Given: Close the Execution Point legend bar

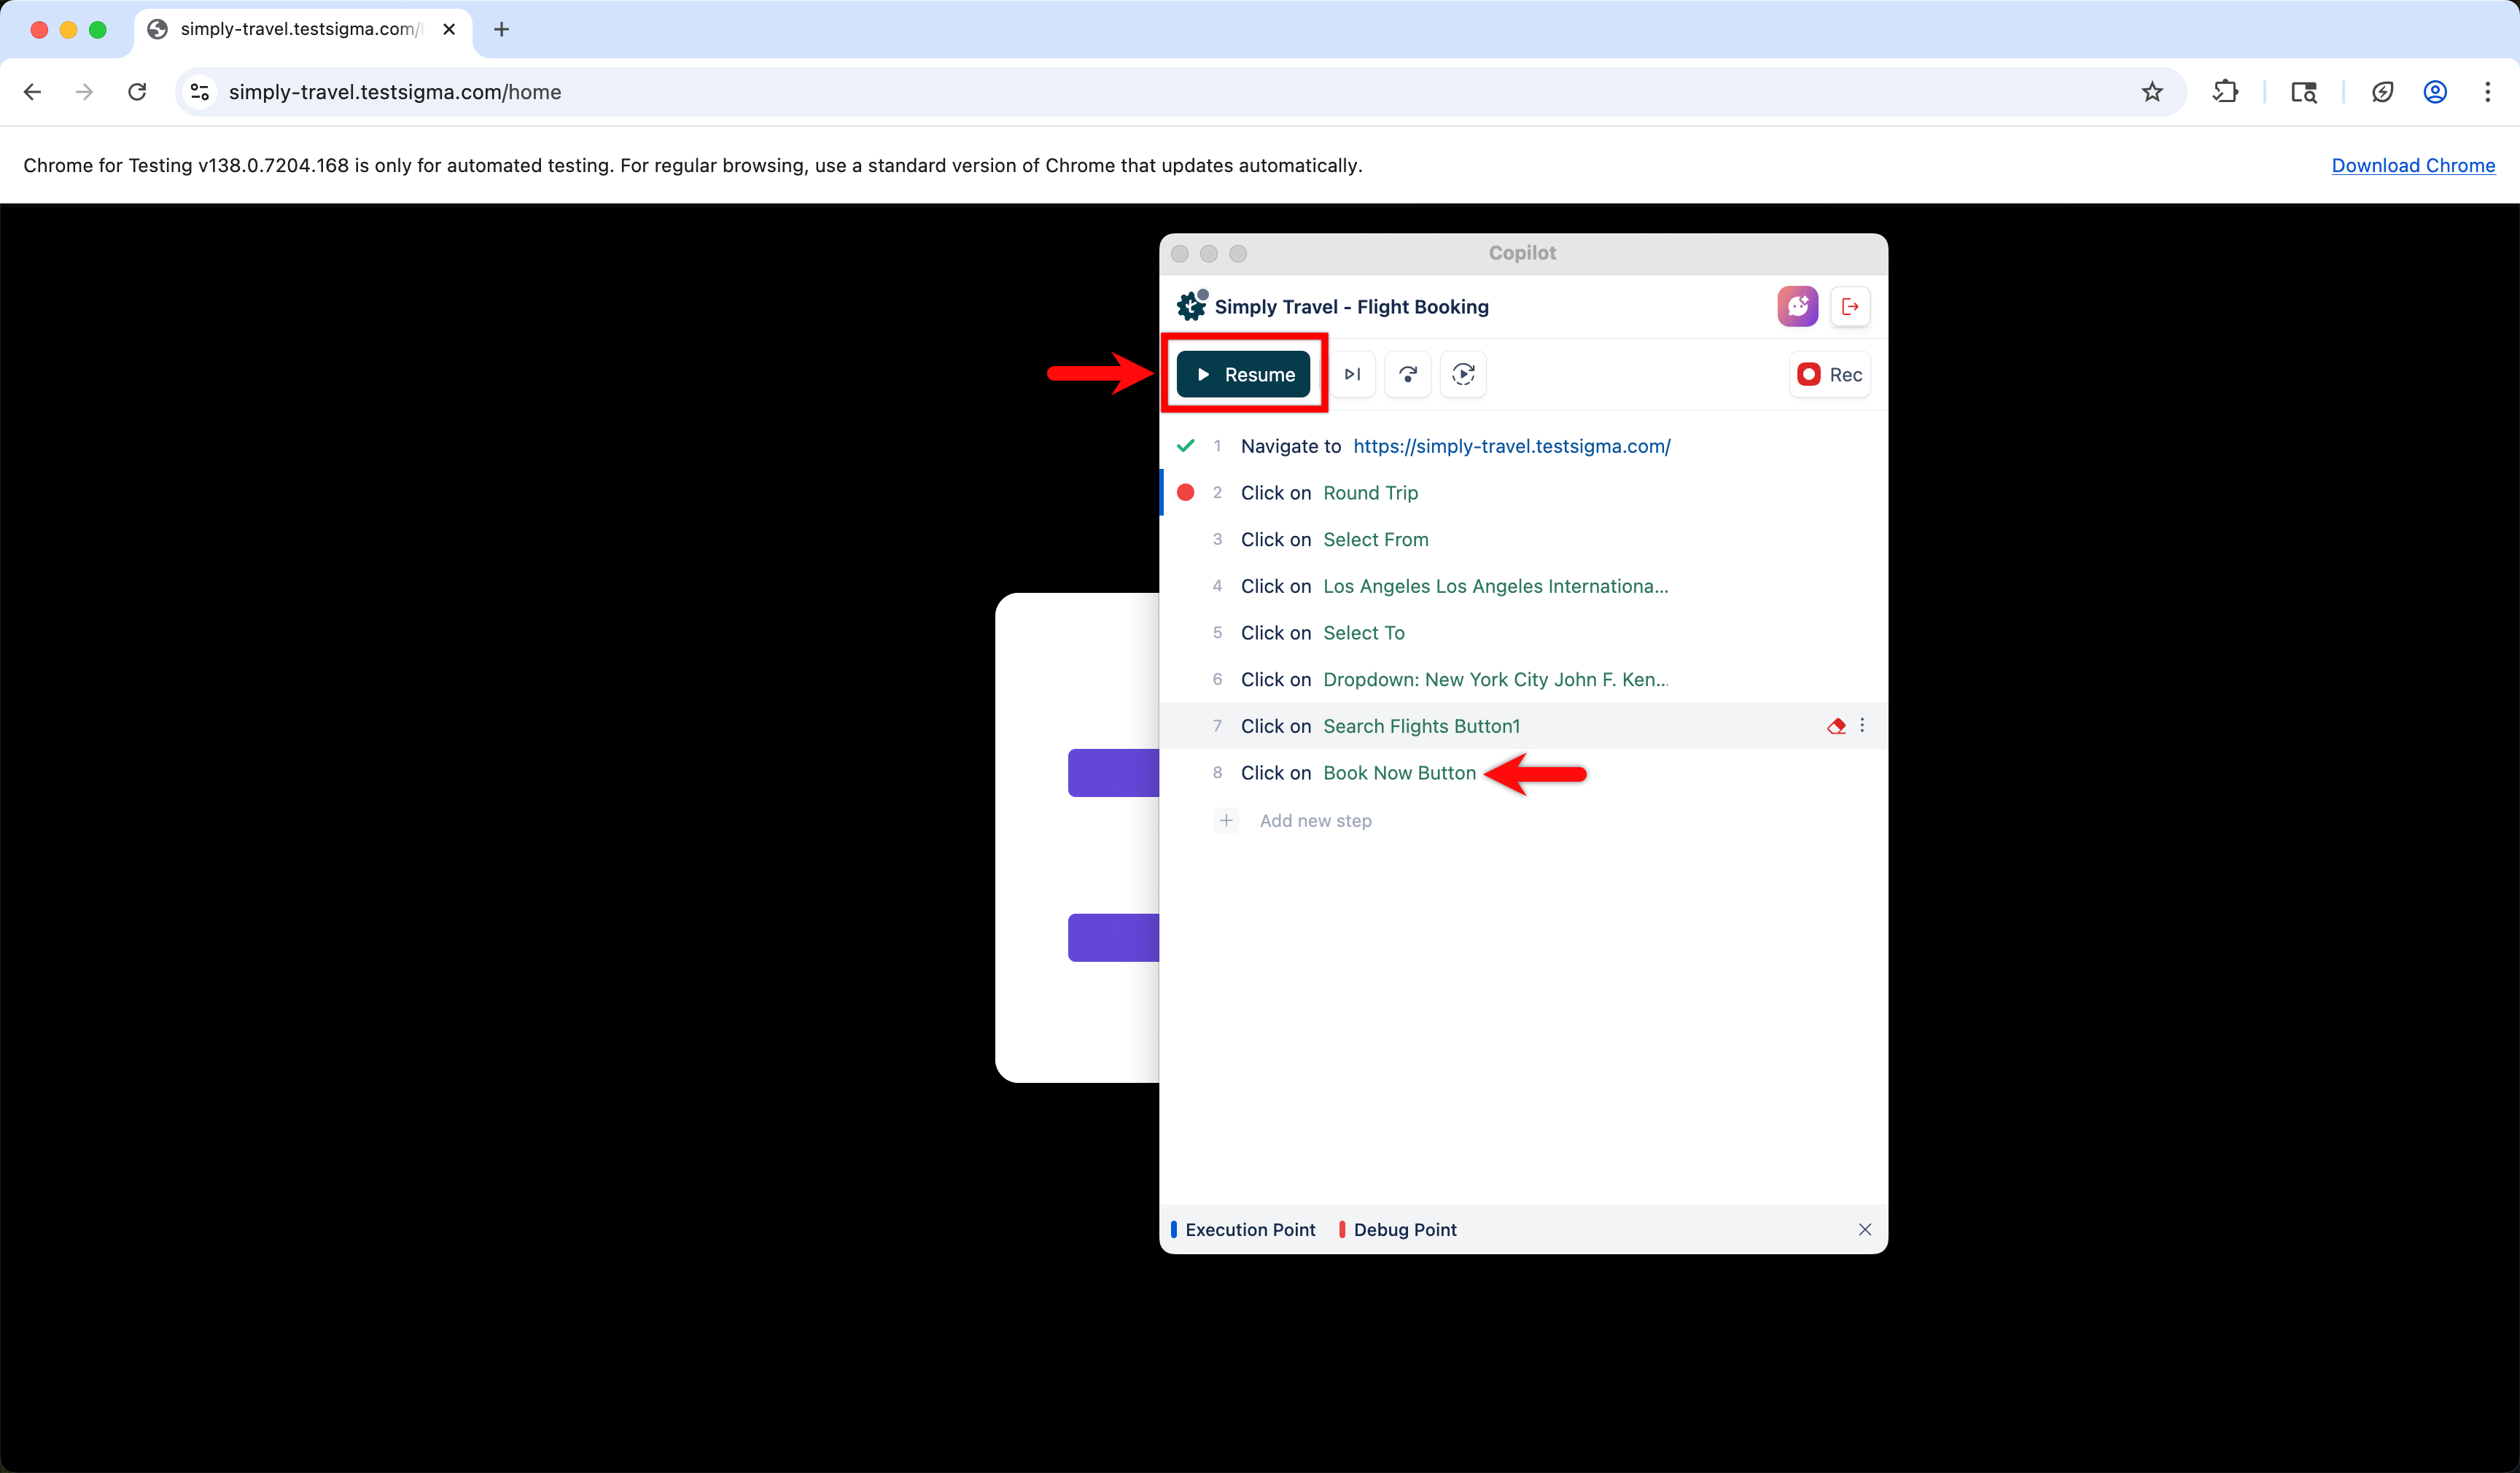Looking at the screenshot, I should 1865,1229.
